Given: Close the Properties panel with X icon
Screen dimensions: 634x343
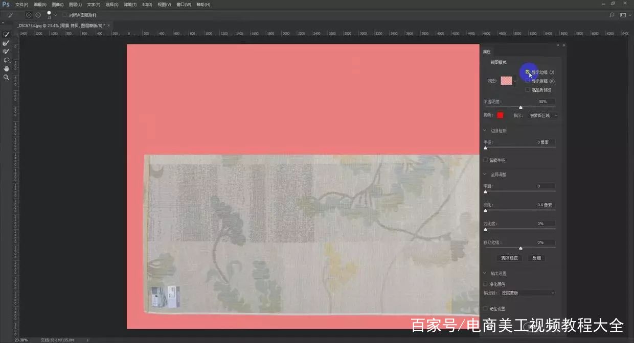Looking at the screenshot, I should point(564,45).
